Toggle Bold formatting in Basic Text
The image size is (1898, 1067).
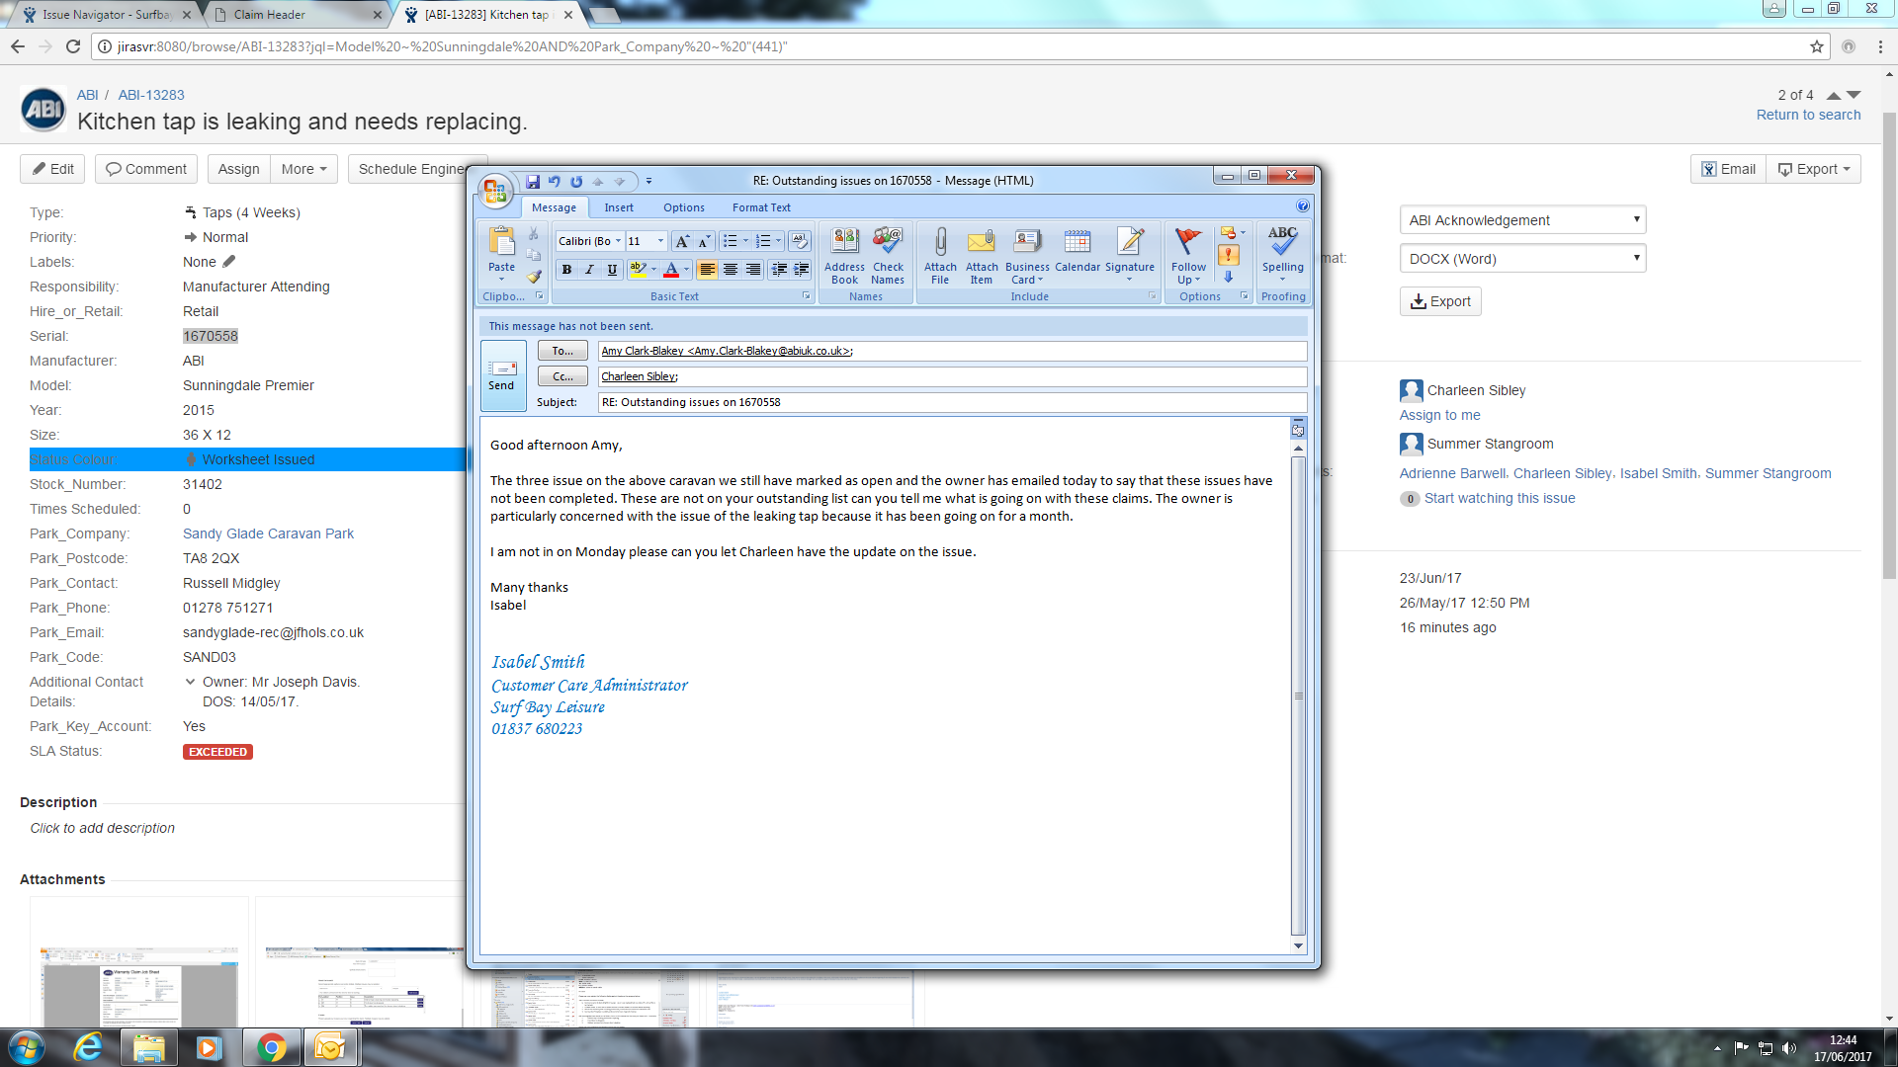click(x=566, y=270)
